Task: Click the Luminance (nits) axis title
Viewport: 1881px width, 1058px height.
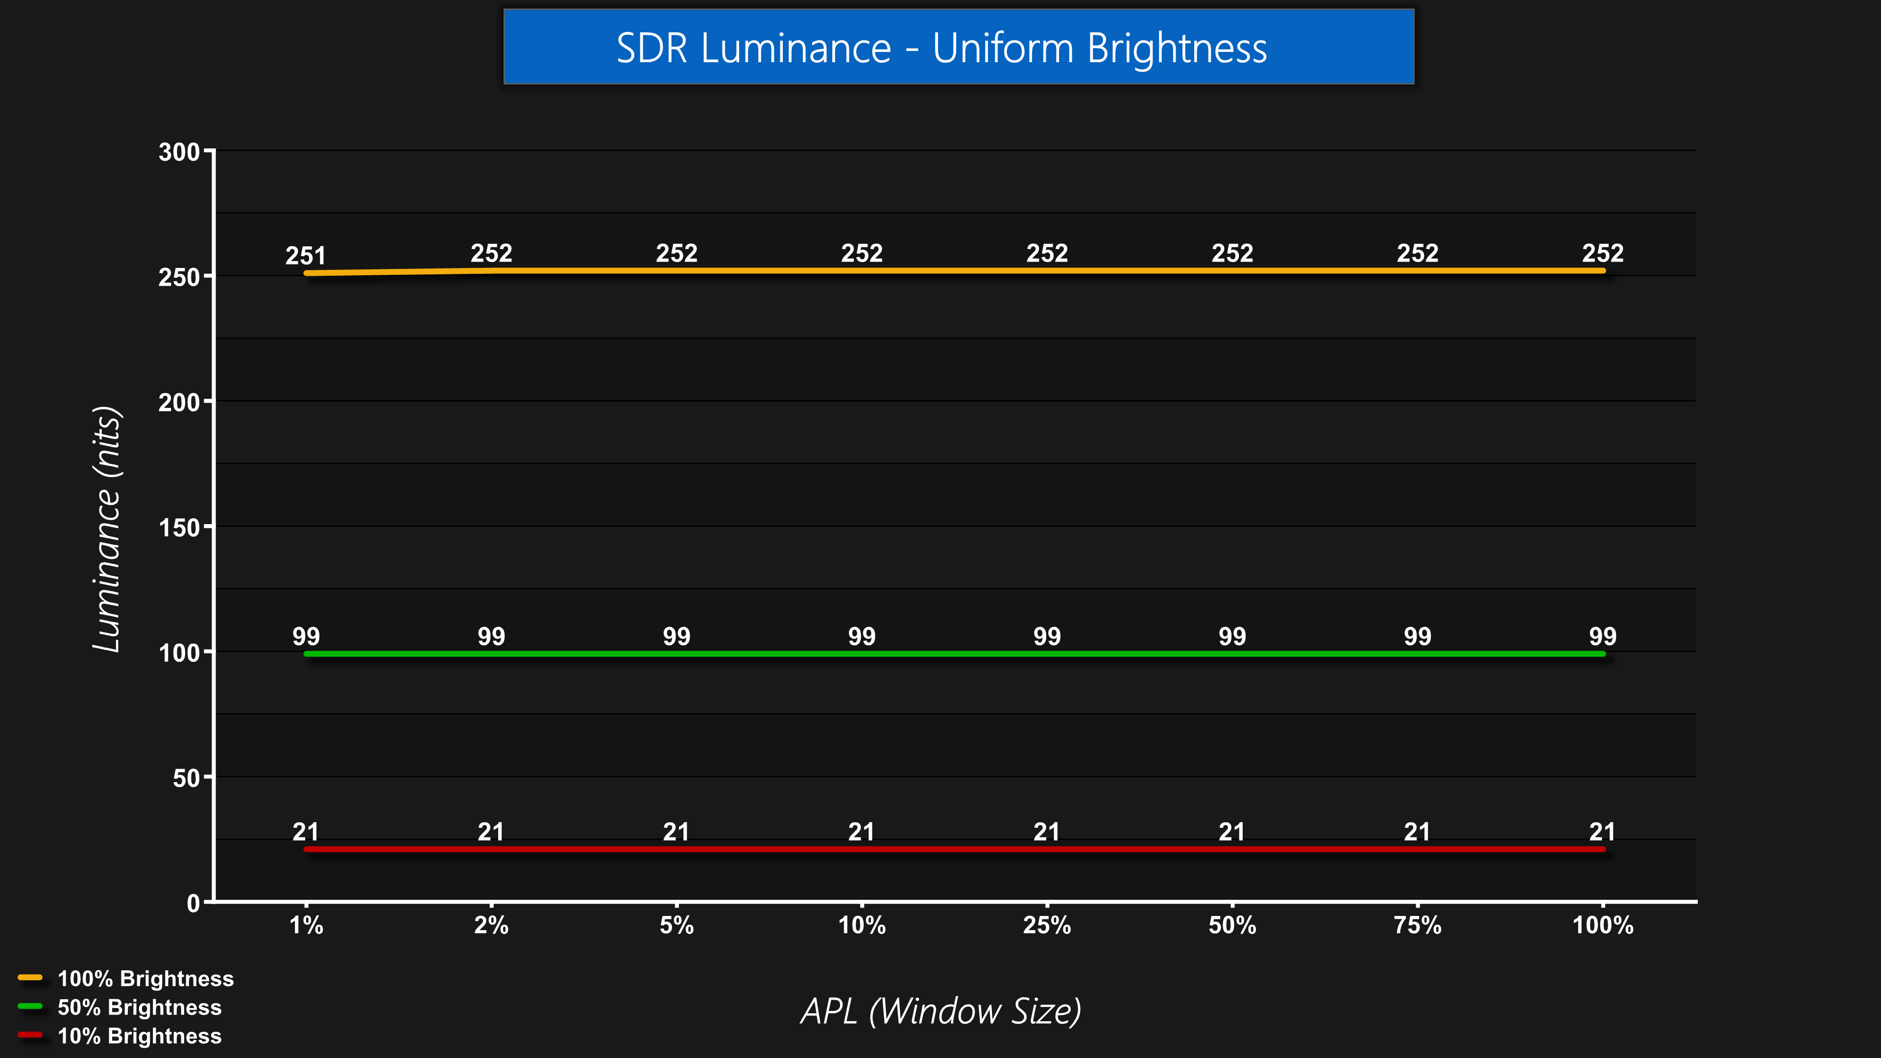Action: pyautogui.click(x=107, y=529)
